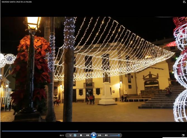The image size is (187, 138).
Task: Start playback with the Play button
Action: (93, 135)
